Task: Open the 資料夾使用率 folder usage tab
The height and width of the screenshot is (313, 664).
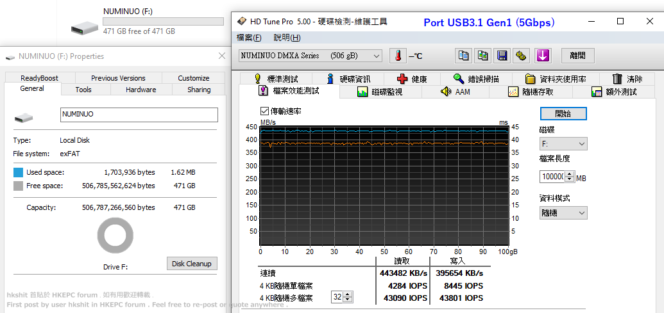Action: [555, 79]
